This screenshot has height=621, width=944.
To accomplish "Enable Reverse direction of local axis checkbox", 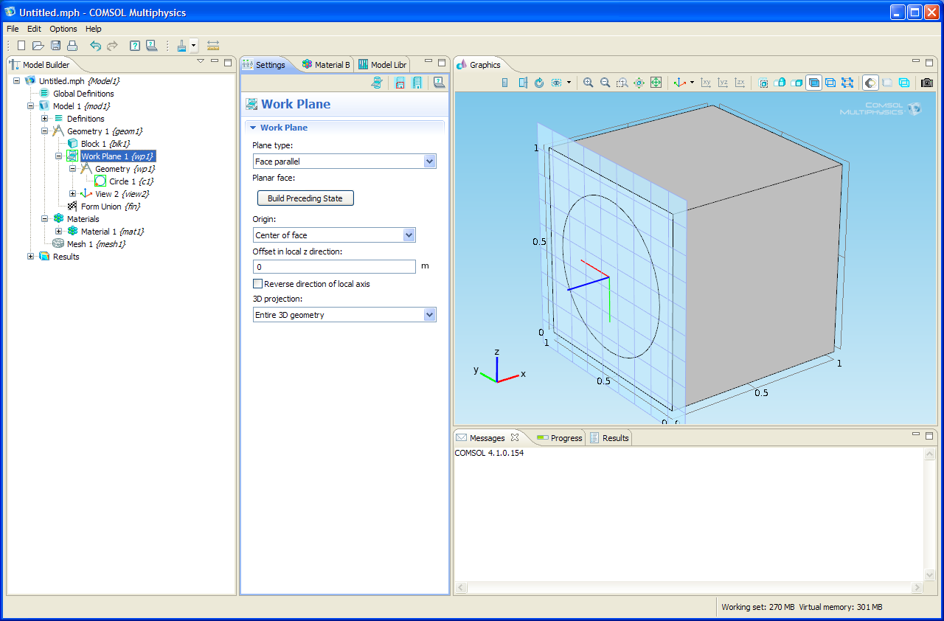I will [x=258, y=284].
